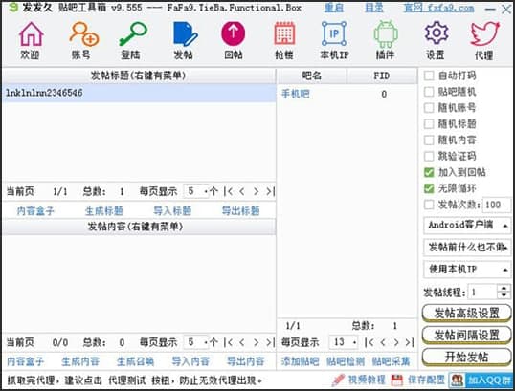
Task: Go to last page of title list
Action: tap(271, 191)
